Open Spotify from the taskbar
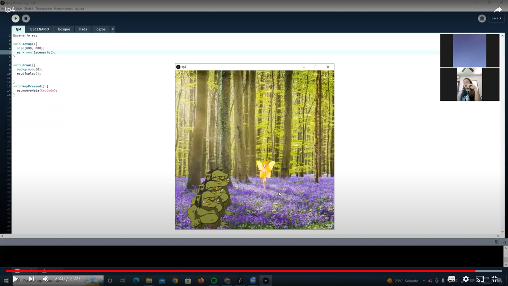 (214, 281)
